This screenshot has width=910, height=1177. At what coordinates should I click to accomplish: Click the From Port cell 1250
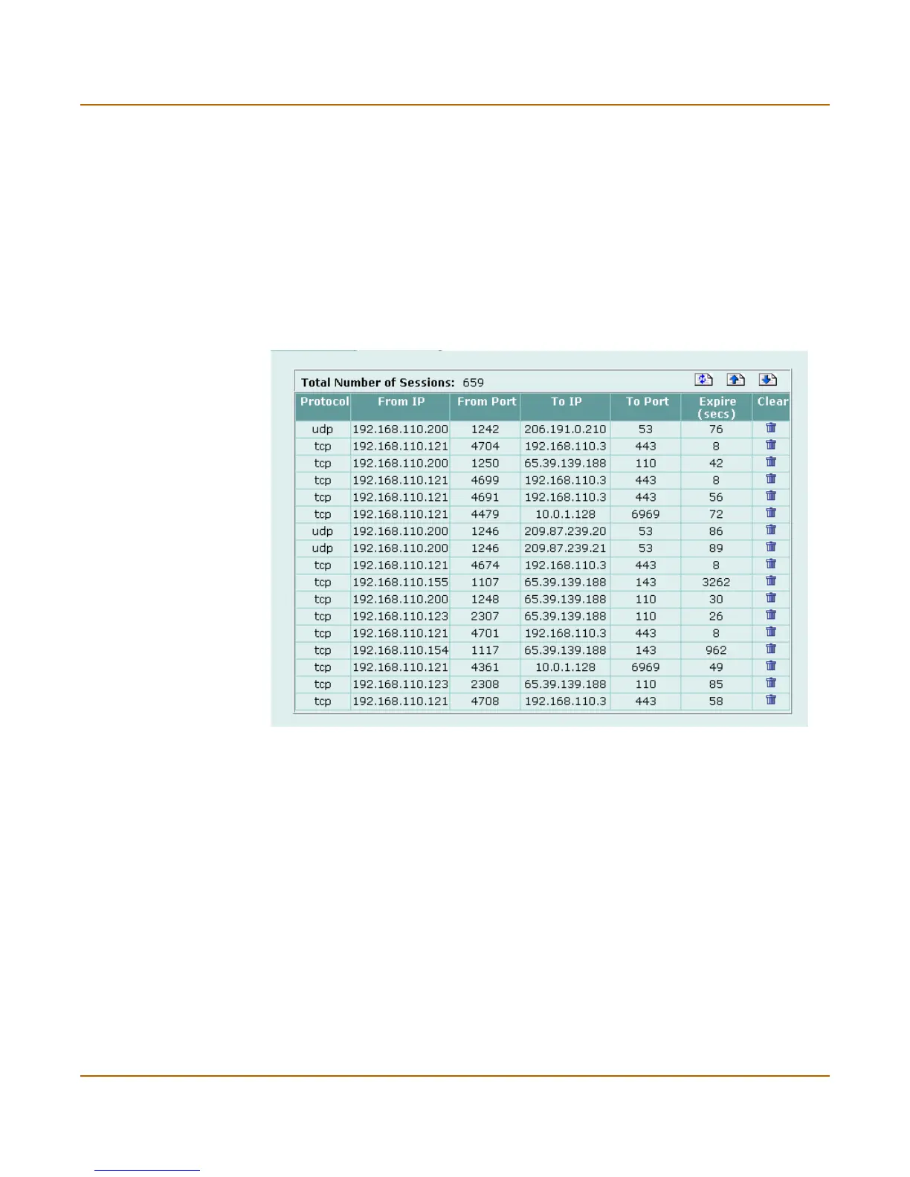pyautogui.click(x=485, y=464)
